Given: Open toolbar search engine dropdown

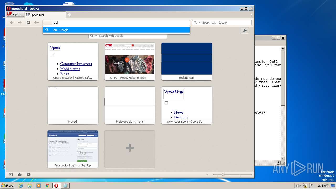Looking at the screenshot, I should (199, 23).
